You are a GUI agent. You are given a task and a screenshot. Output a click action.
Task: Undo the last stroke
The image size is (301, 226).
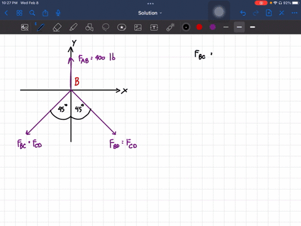pos(243,13)
